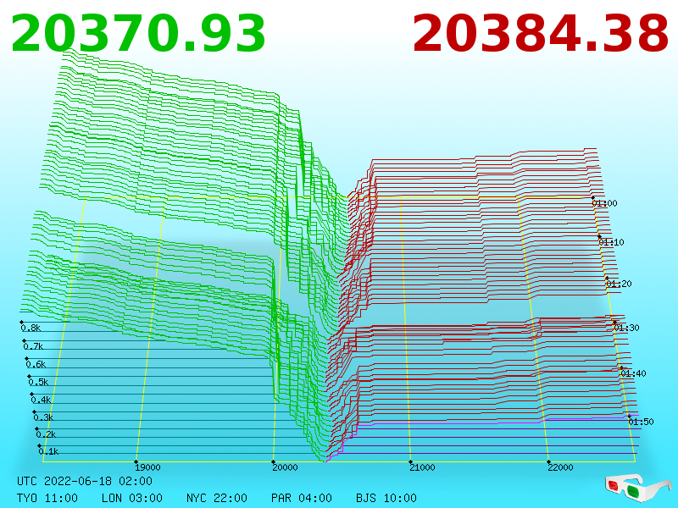Click the UTC 2022-06-18 02:00 timestamp
The image size is (678, 508).
click(85, 481)
